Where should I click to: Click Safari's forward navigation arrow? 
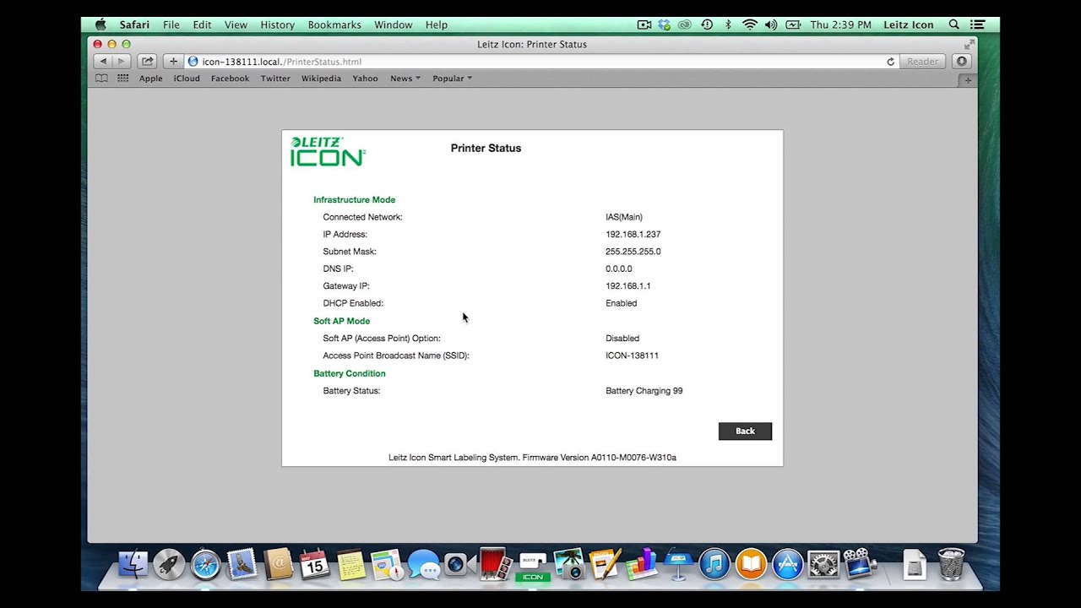(x=122, y=62)
